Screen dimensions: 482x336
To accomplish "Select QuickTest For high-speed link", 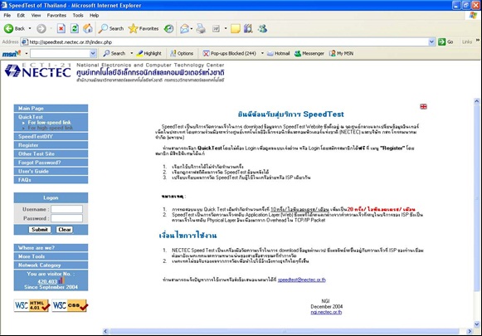I will pos(50,128).
